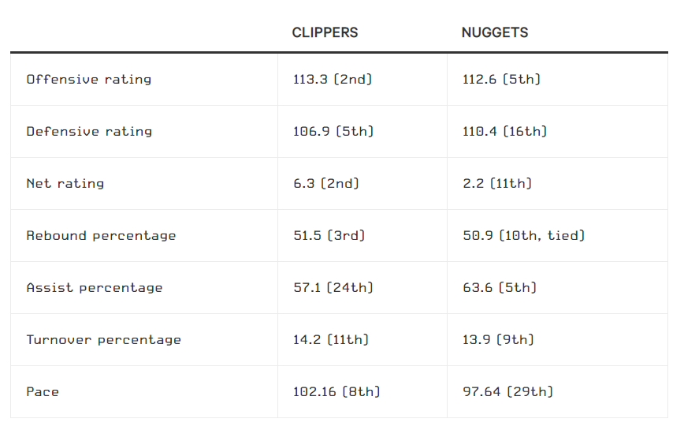This screenshot has width=684, height=430.
Task: Select the Turnover percentage row label
Action: [103, 339]
